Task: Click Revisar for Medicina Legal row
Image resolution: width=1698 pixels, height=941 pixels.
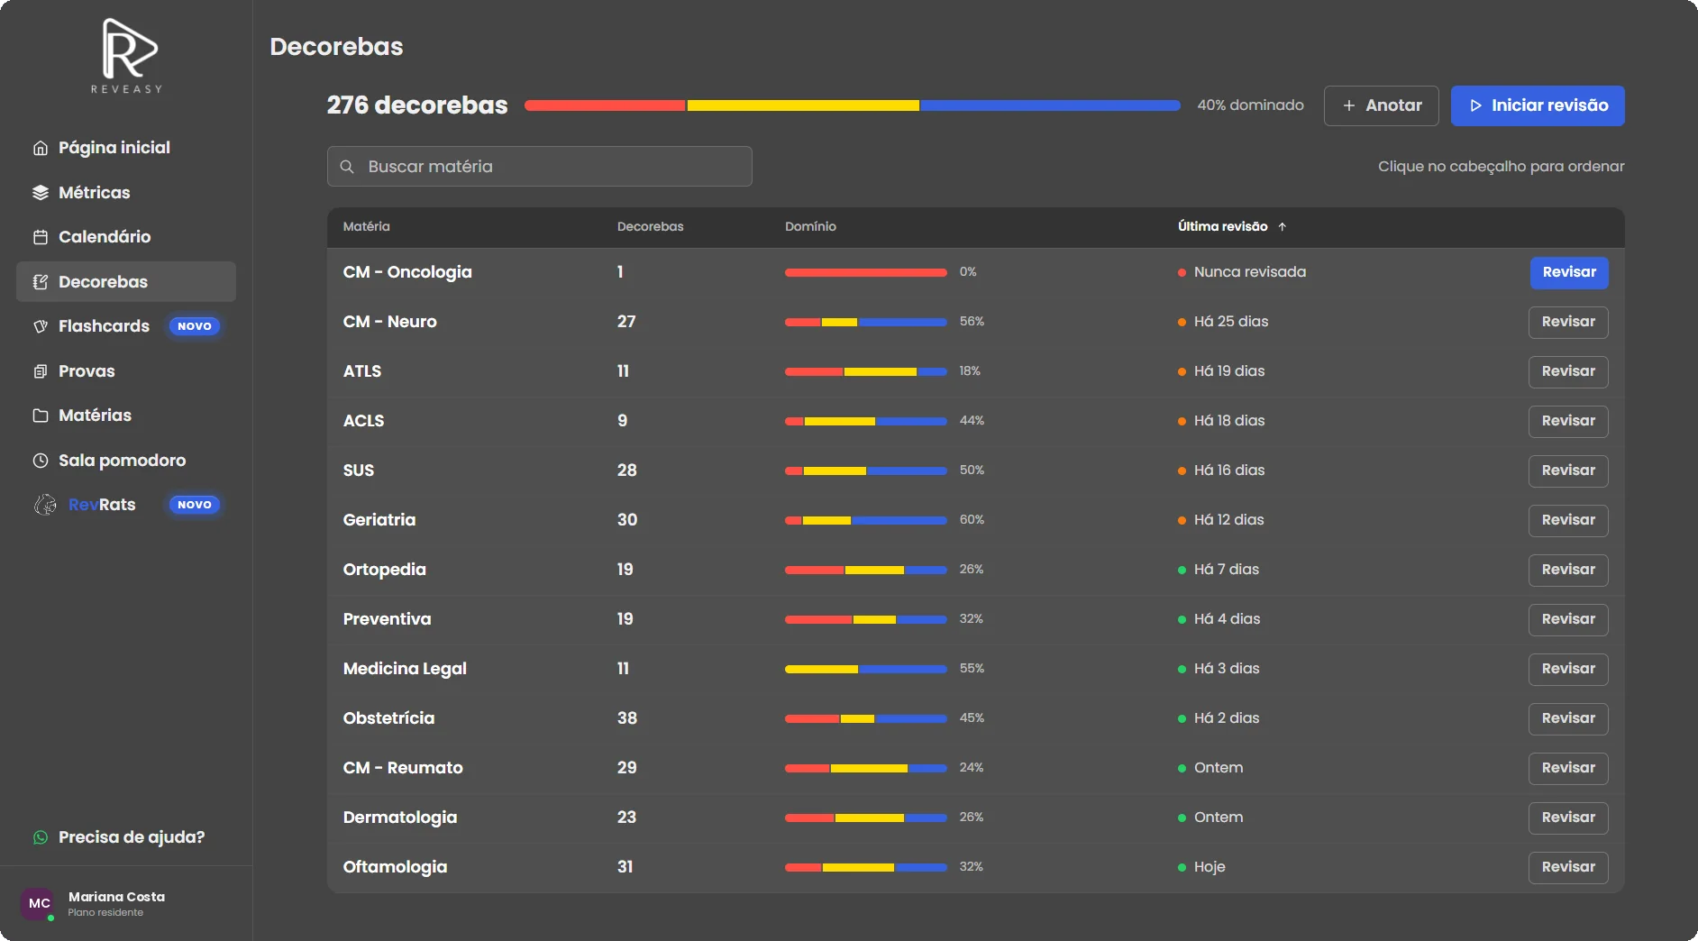Action: pos(1568,669)
